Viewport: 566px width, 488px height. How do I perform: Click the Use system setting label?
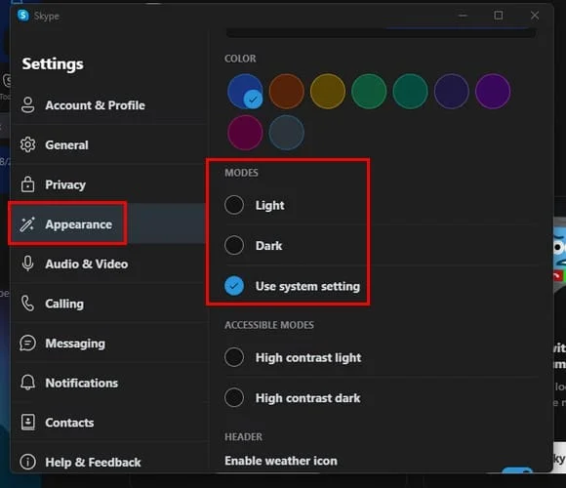pyautogui.click(x=307, y=286)
